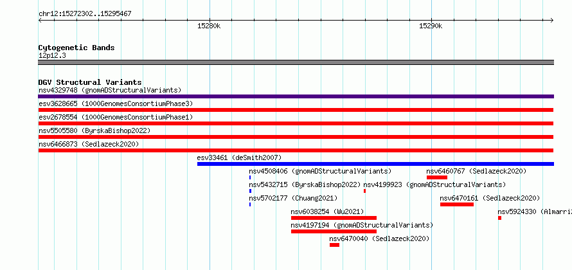
Task: Open nsv4199923 gnomADStructuralVariants label
Action: (x=434, y=184)
